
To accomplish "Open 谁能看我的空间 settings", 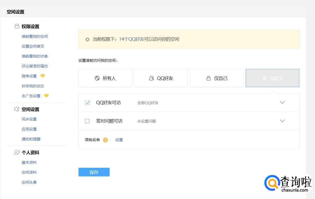I will [x=35, y=36].
